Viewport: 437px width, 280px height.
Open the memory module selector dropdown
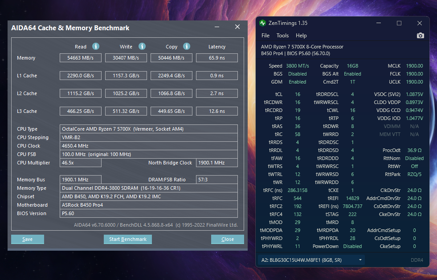tap(311, 260)
